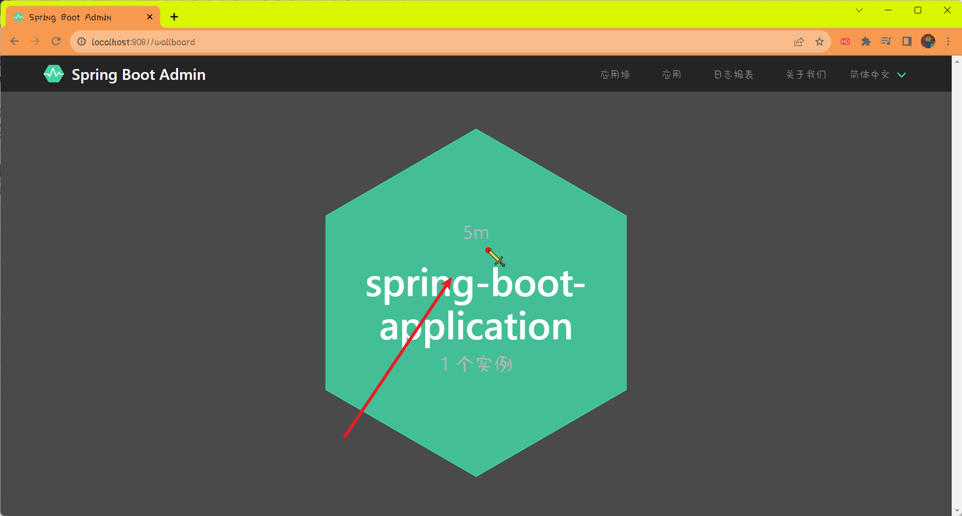Open the media control playlist icon

(886, 41)
